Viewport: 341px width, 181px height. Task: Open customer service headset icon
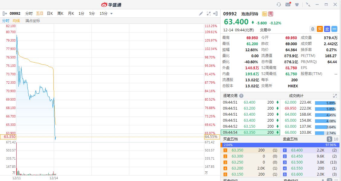click(279, 5)
